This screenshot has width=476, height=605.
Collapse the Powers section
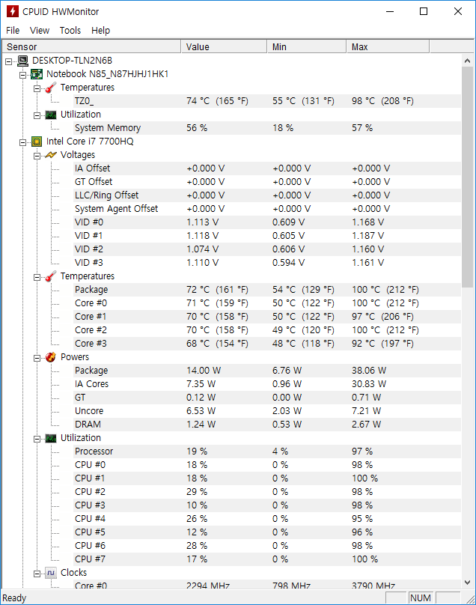[37, 358]
